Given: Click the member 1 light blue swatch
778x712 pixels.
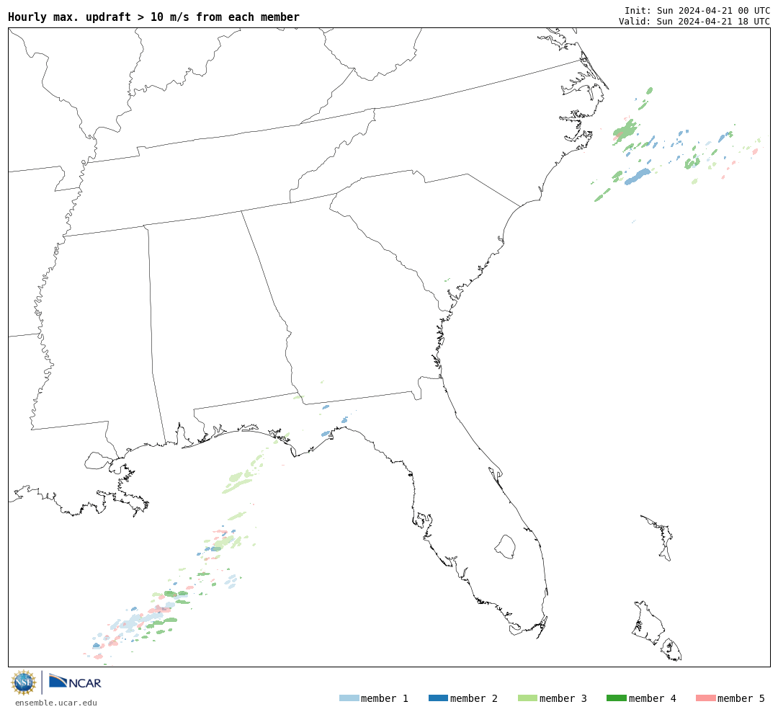Looking at the screenshot, I should pyautogui.click(x=349, y=698).
